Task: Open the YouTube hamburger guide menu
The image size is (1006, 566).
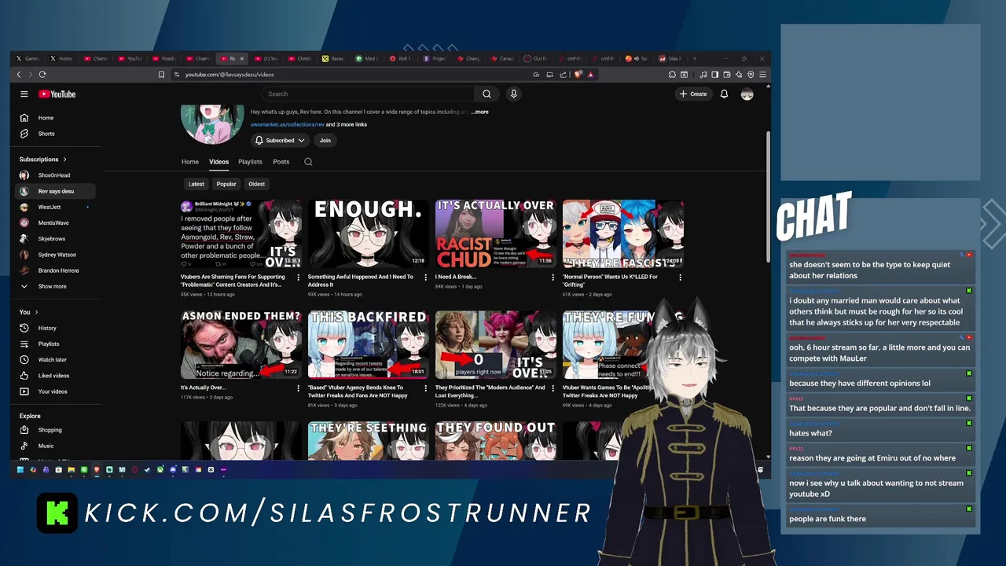Action: pos(24,94)
